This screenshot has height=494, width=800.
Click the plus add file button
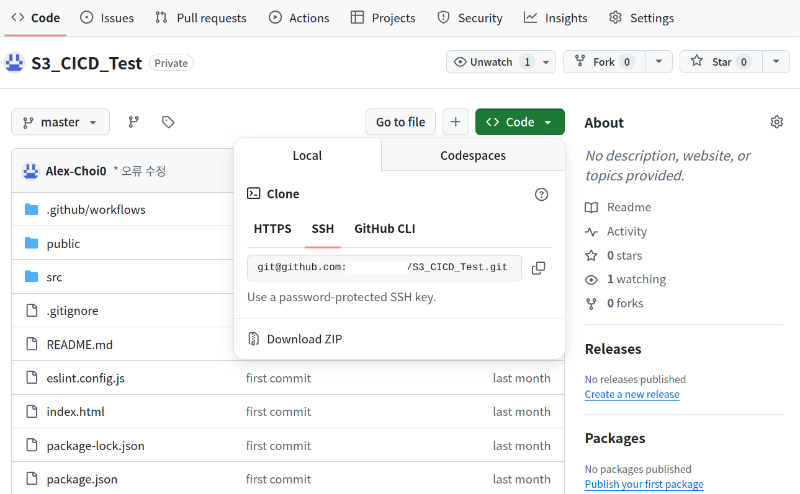click(x=456, y=122)
